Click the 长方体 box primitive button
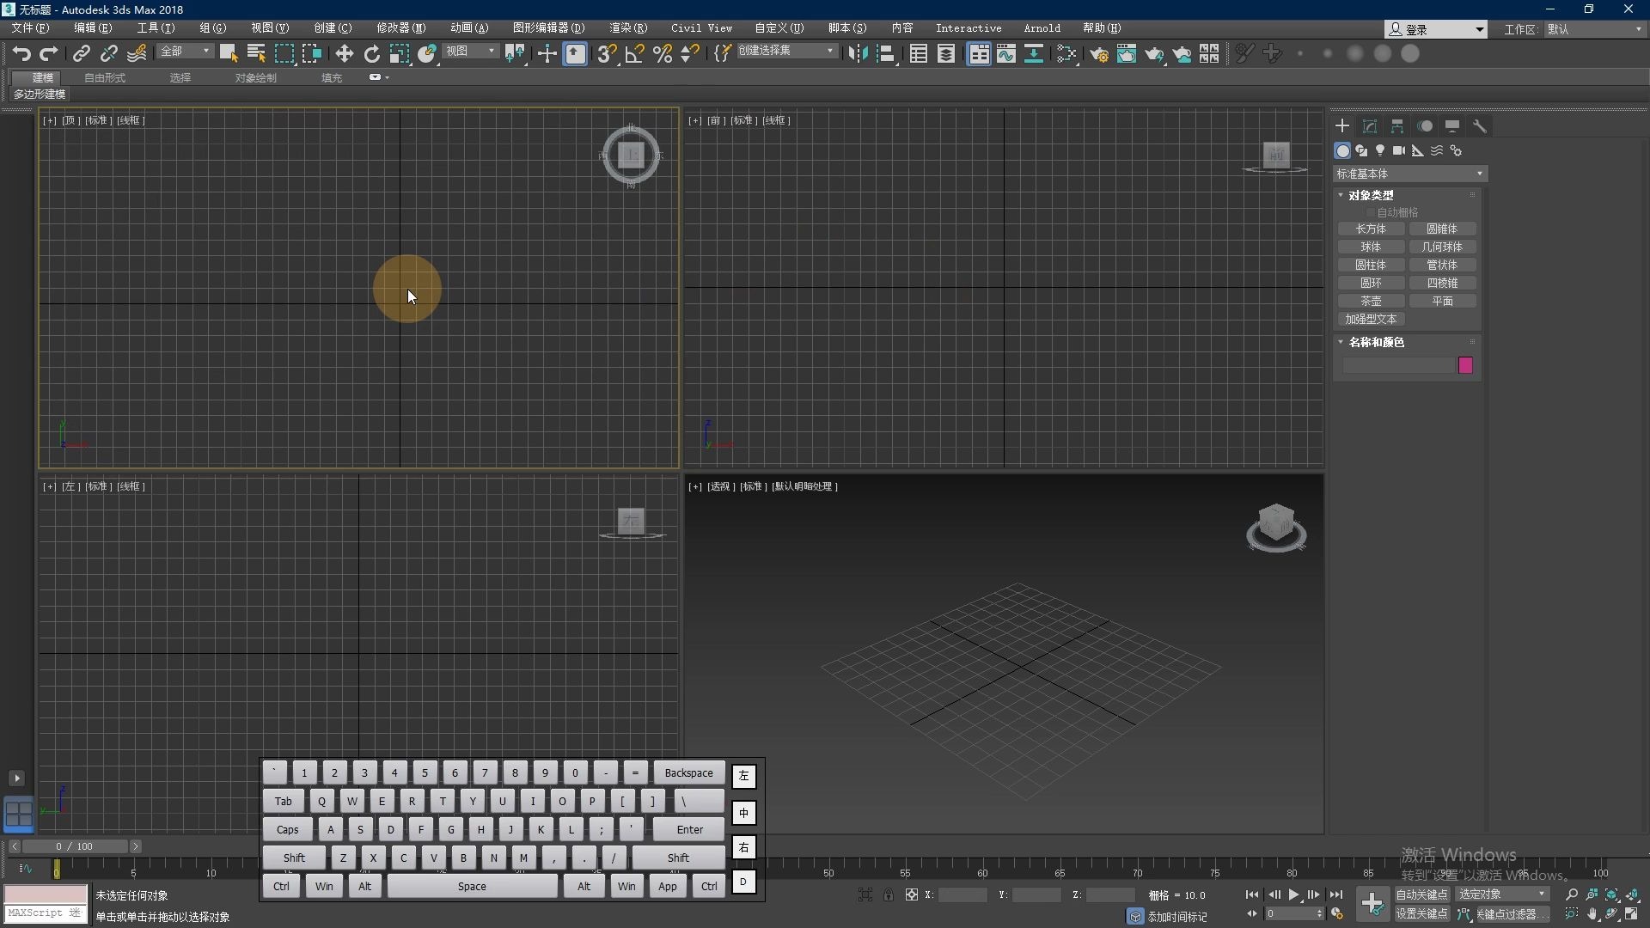Viewport: 1650px width, 928px height. 1371,229
